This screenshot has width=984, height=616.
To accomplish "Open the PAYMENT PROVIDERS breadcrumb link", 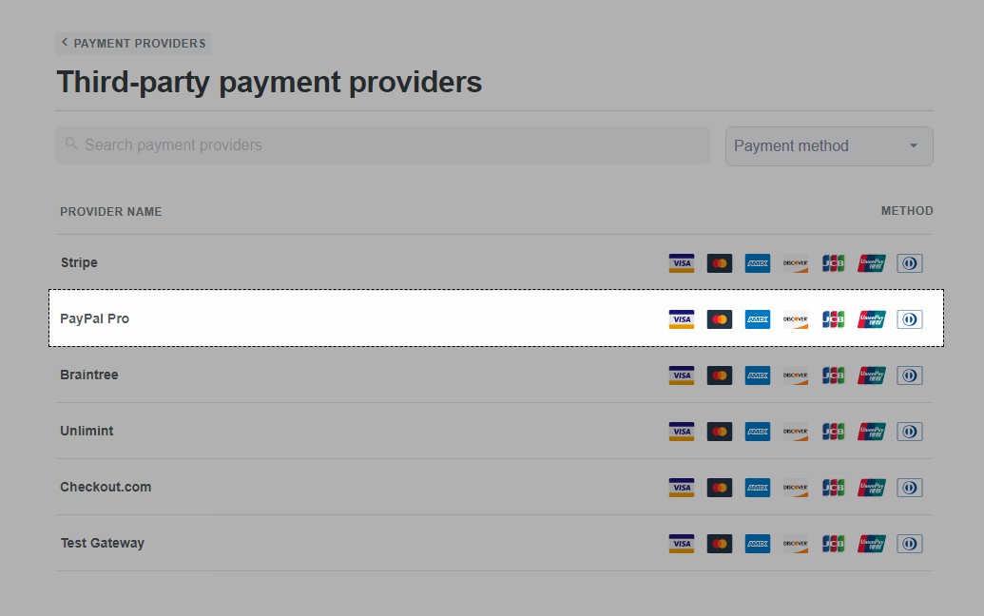I will pyautogui.click(x=139, y=43).
